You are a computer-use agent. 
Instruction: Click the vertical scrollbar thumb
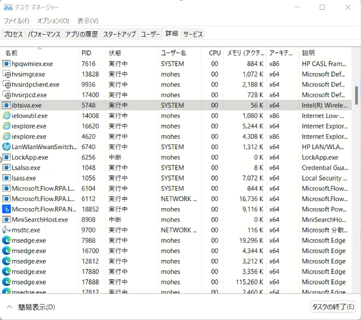pyautogui.click(x=356, y=95)
